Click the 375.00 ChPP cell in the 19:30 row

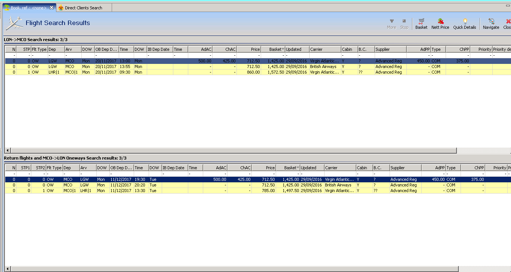473,179
